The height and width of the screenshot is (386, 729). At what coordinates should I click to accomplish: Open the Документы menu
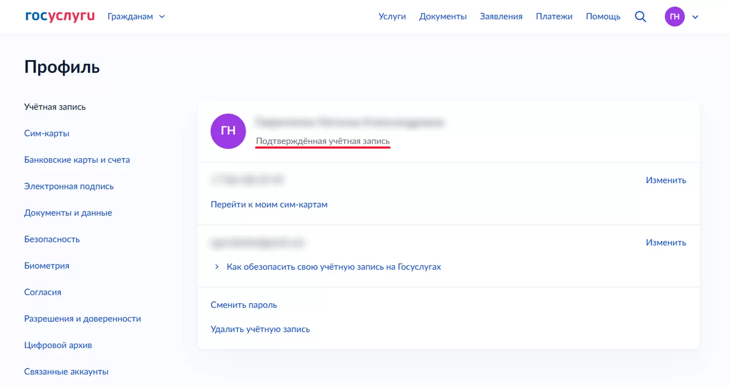[x=443, y=17]
